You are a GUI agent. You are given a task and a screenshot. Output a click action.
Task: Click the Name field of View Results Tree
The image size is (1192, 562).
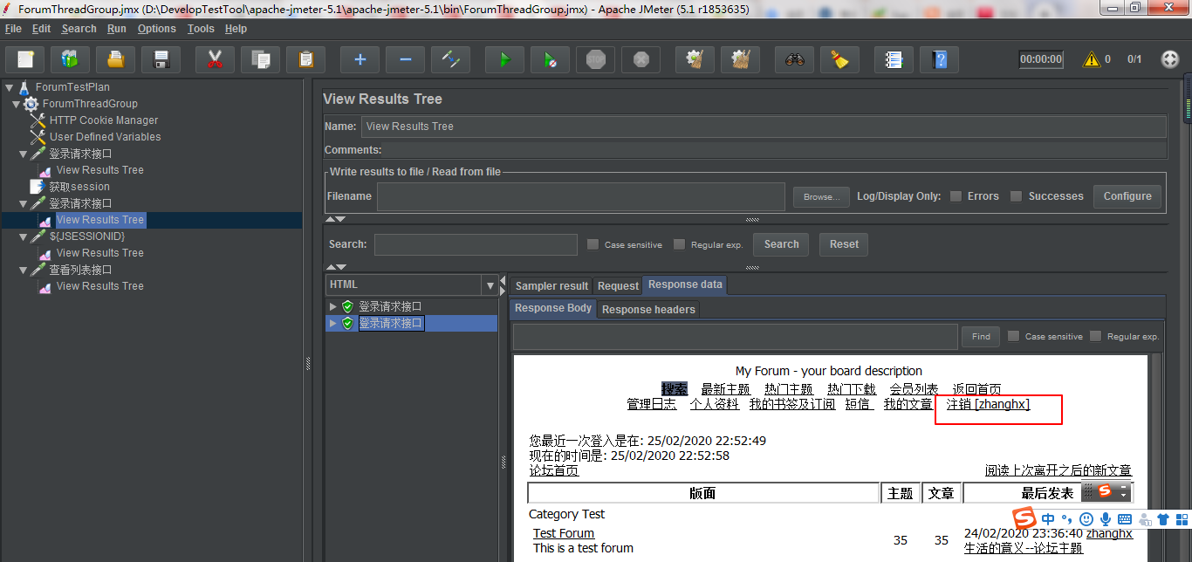click(764, 127)
